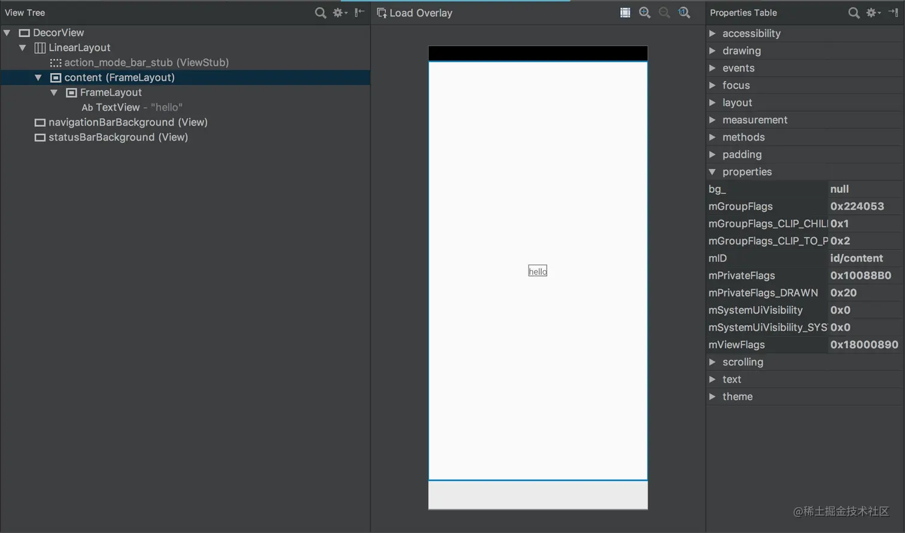
Task: Click the 0x18000890 value cell
Action: [865, 345]
